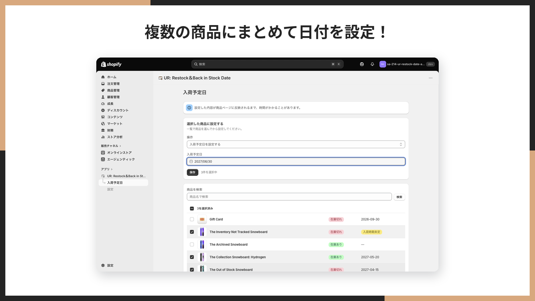The width and height of the screenshot is (535, 301).
Task: Click the エージェンティック icon
Action: [x=103, y=159]
